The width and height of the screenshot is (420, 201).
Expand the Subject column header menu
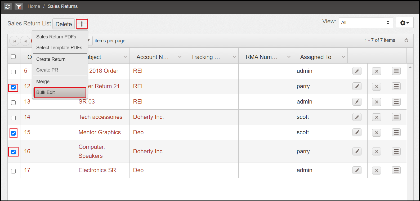(x=125, y=57)
